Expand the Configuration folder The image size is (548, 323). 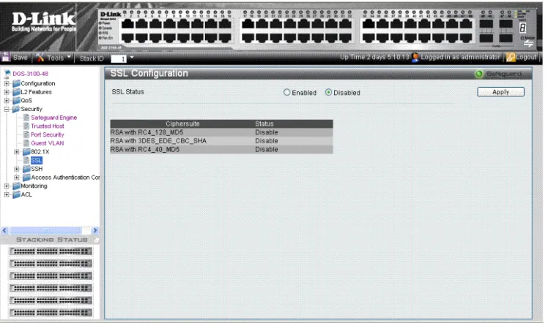(x=7, y=83)
